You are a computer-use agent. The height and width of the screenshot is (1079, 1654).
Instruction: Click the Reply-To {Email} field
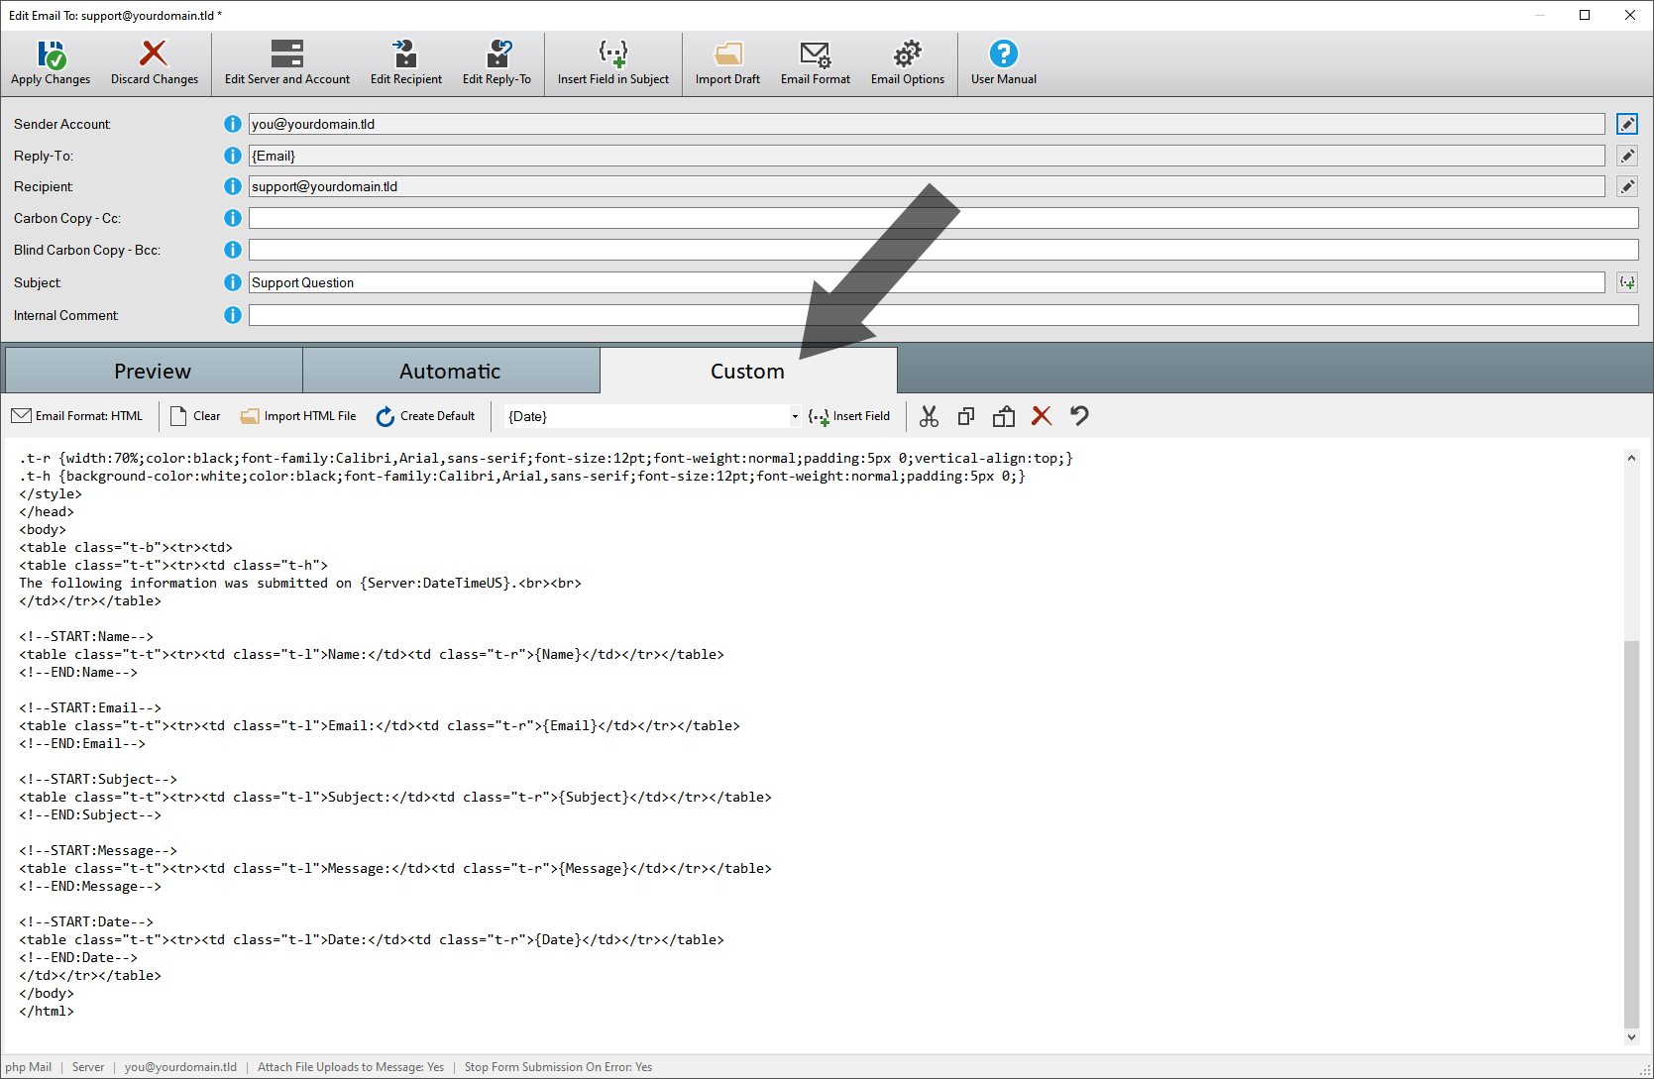[927, 156]
